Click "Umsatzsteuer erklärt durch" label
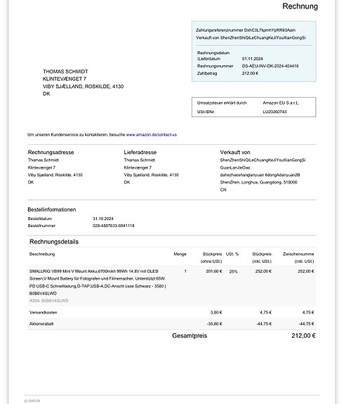 click(222, 103)
